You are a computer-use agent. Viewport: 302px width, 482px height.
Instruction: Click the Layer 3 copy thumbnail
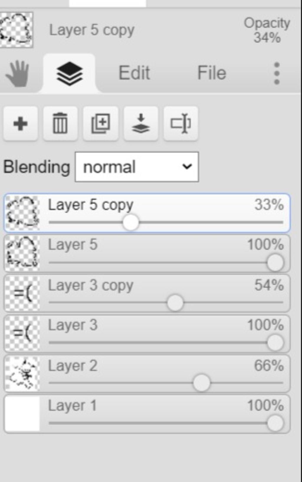22,294
